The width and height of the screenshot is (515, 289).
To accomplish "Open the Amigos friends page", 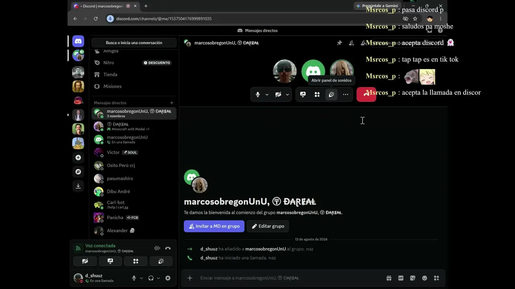I will pyautogui.click(x=134, y=51).
